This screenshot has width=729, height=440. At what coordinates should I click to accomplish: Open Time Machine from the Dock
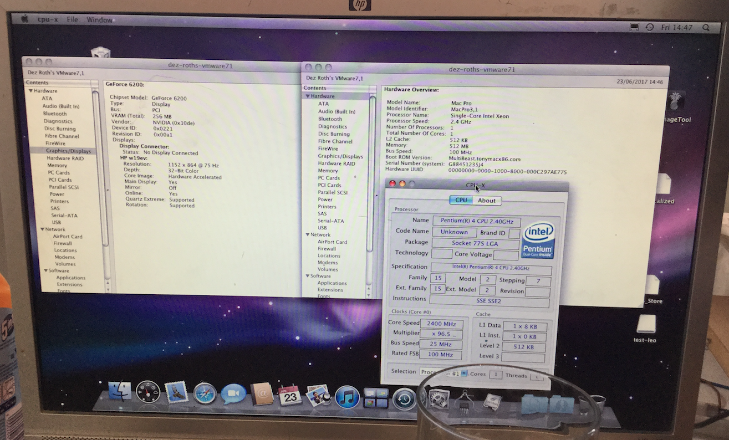point(405,399)
